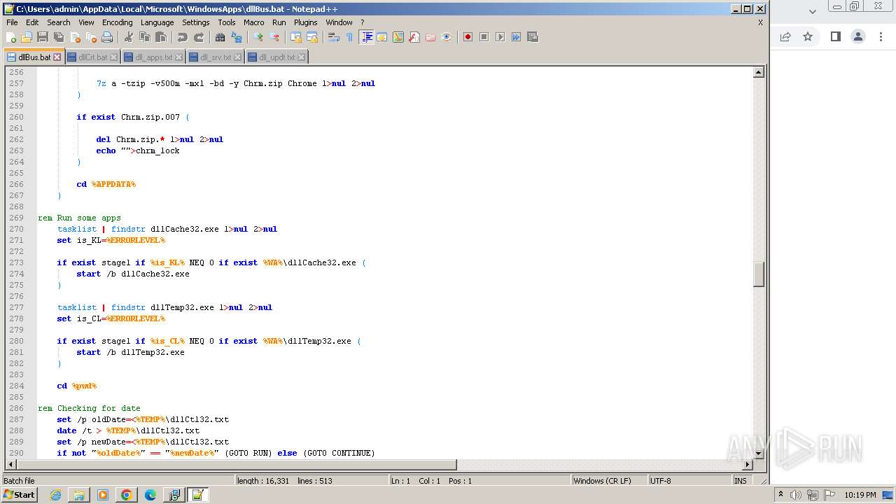The image size is (896, 504).
Task: Open Internet Explorer from the taskbar
Action: coord(55,495)
